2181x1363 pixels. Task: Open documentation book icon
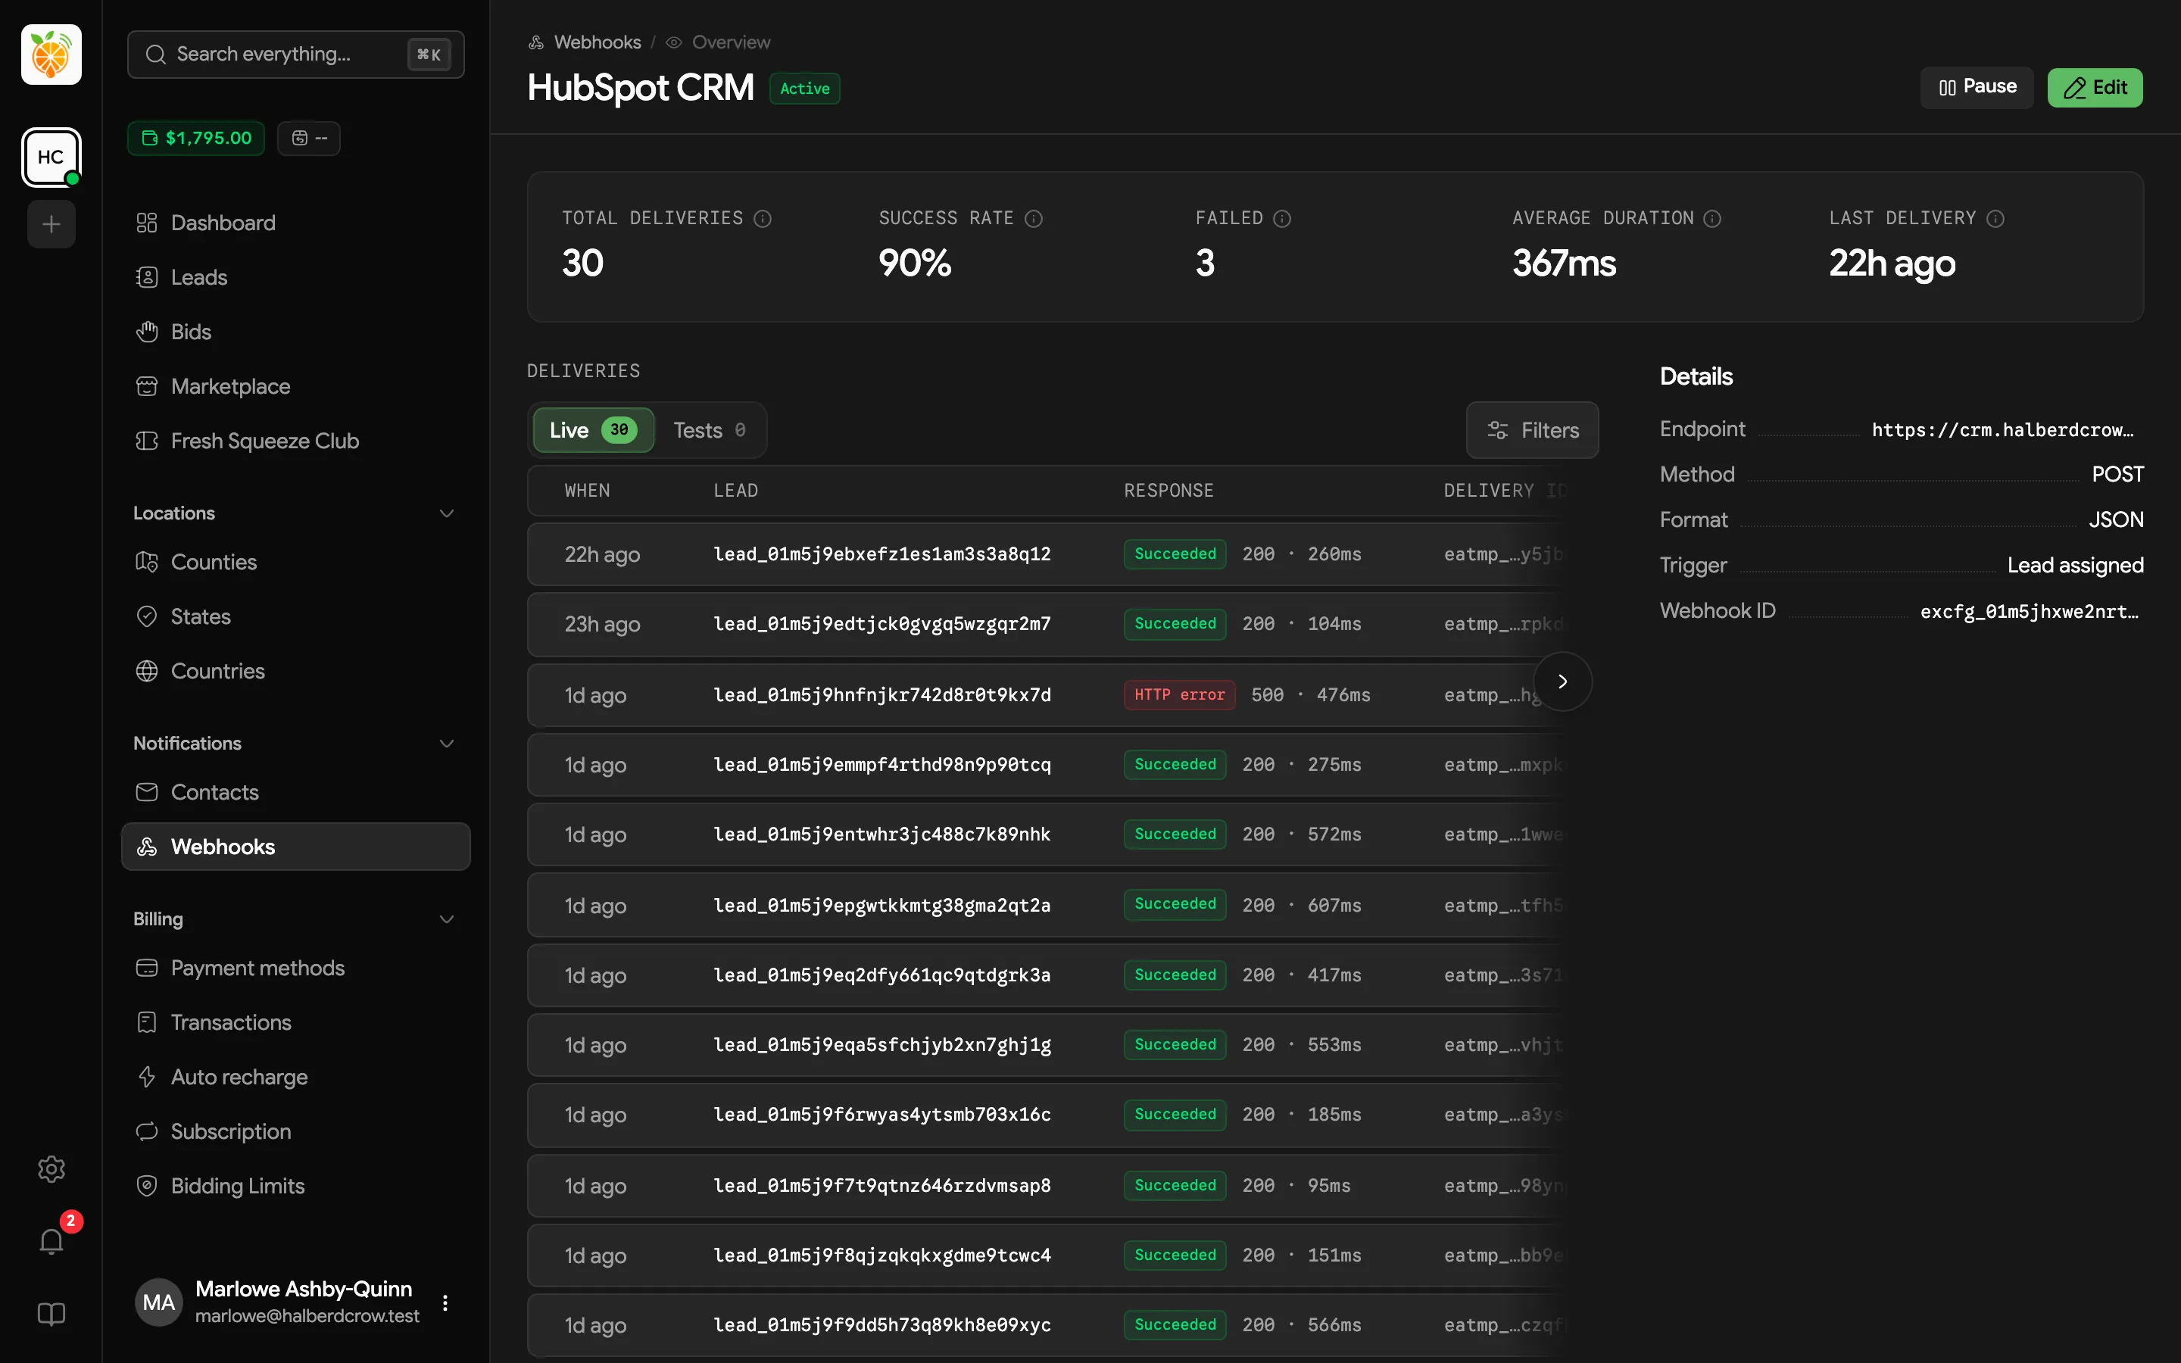tap(51, 1314)
